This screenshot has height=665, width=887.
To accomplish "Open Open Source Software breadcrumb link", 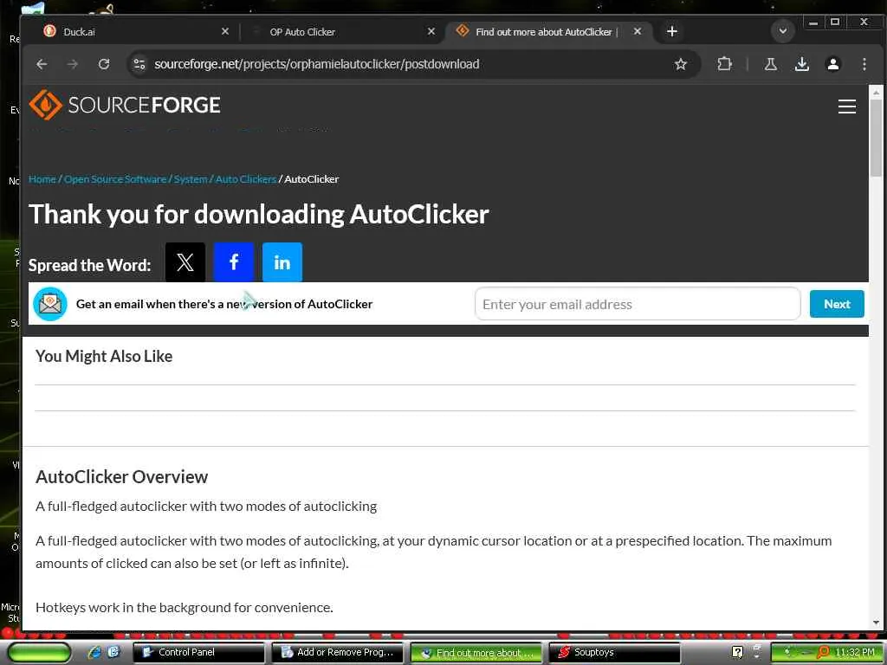I will tap(115, 179).
